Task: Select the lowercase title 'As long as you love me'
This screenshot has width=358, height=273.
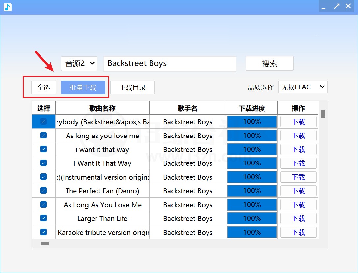Action: click(102, 136)
